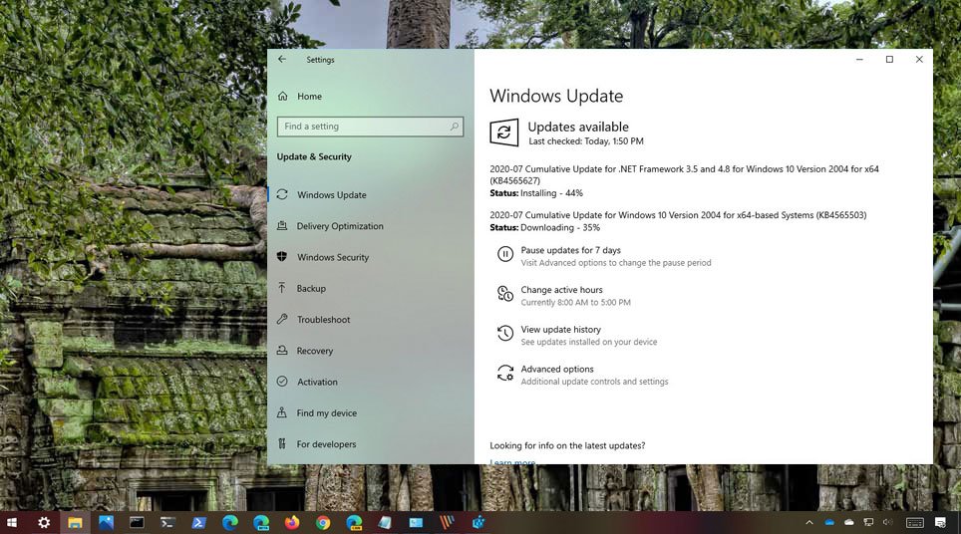This screenshot has width=961, height=534.
Task: Select Activation in sidebar
Action: 317,382
